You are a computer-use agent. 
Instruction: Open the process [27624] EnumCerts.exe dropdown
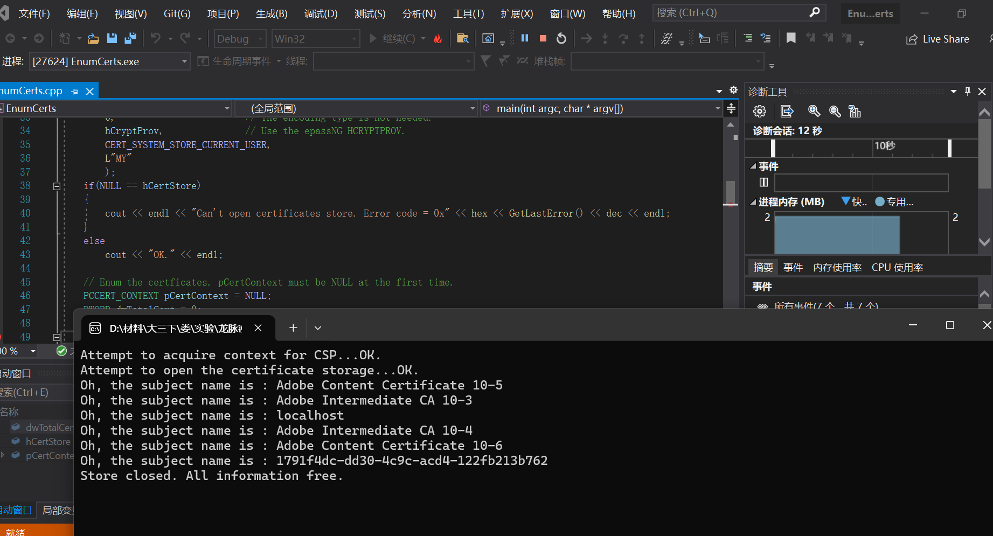[x=109, y=61]
